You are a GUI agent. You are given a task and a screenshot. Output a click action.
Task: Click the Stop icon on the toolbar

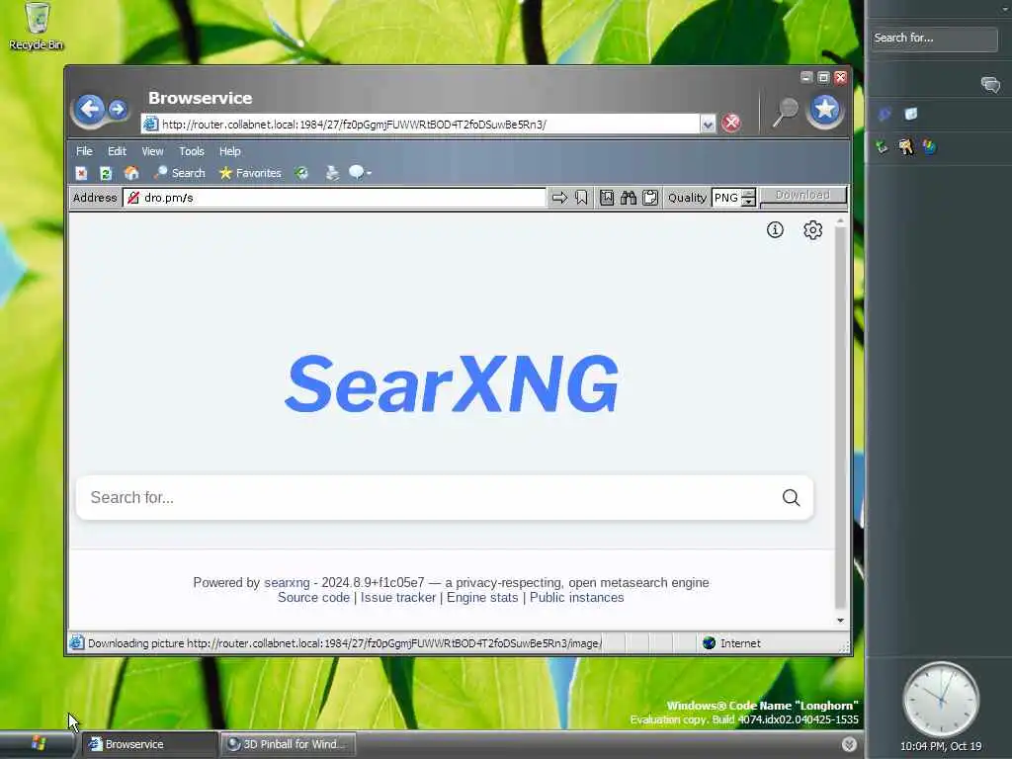click(81, 173)
